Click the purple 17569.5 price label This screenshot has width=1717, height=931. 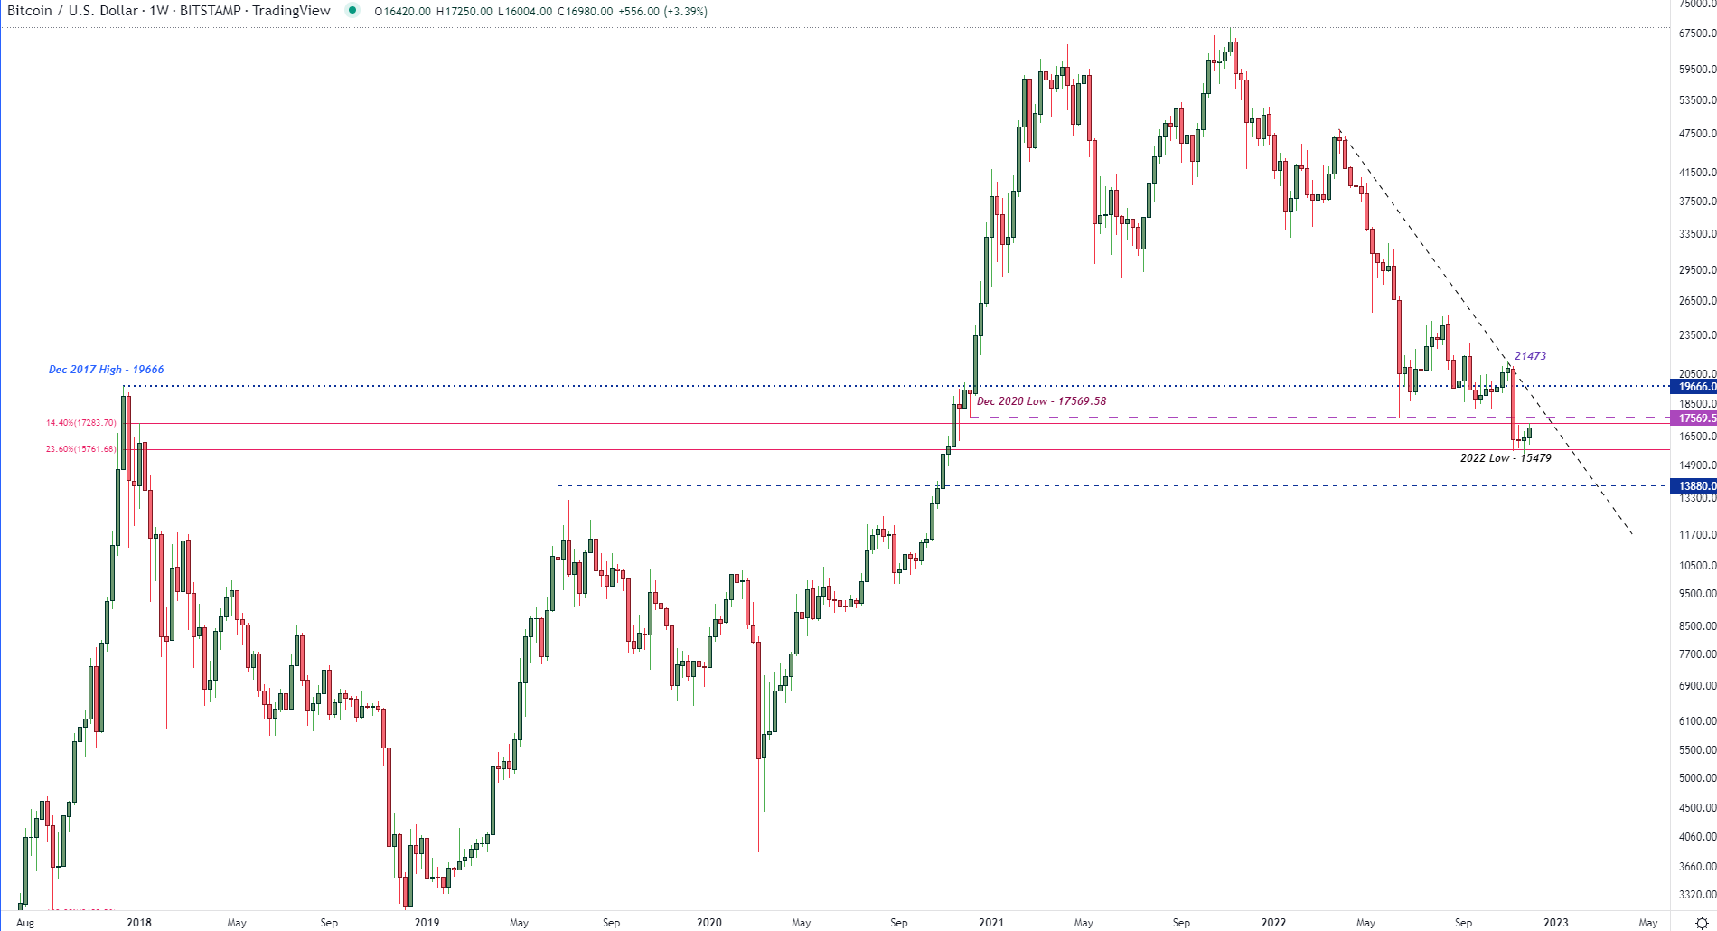point(1694,418)
